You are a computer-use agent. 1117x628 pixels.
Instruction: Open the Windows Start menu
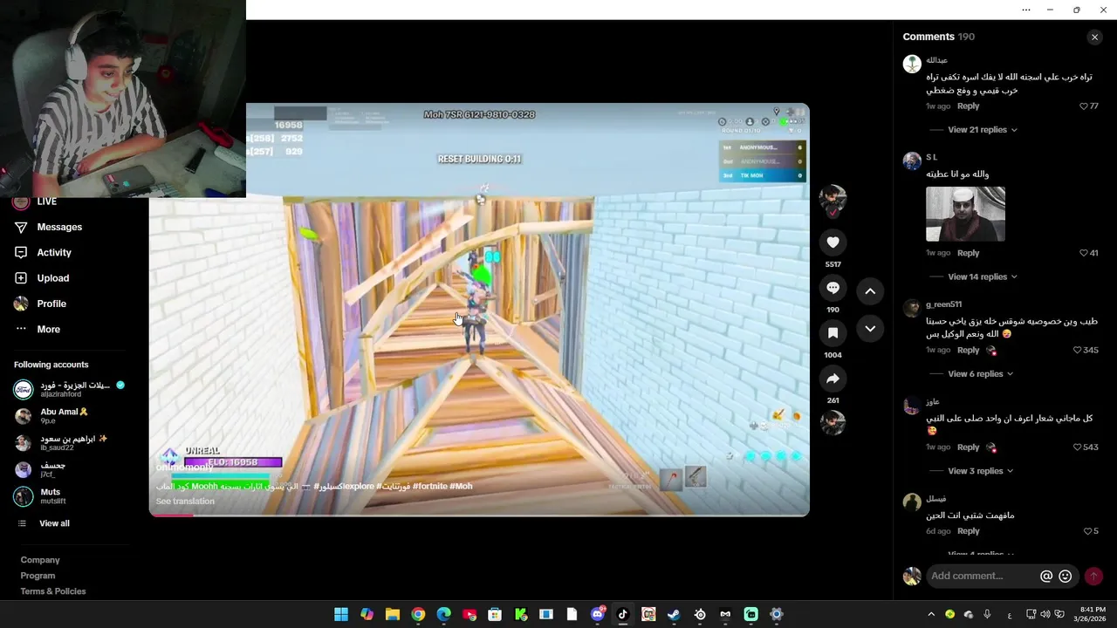(341, 614)
